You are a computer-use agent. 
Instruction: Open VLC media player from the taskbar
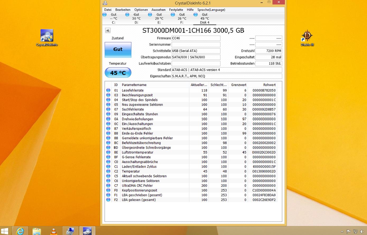pyautogui.click(x=53, y=231)
